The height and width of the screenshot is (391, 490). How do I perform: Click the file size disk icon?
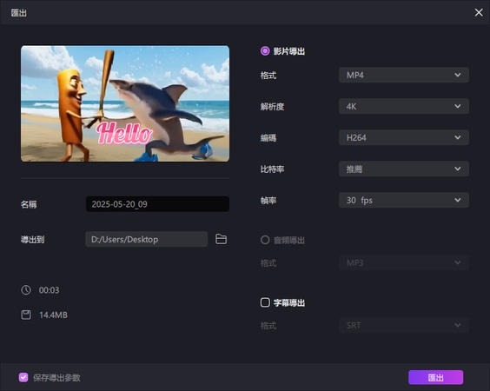(x=26, y=315)
